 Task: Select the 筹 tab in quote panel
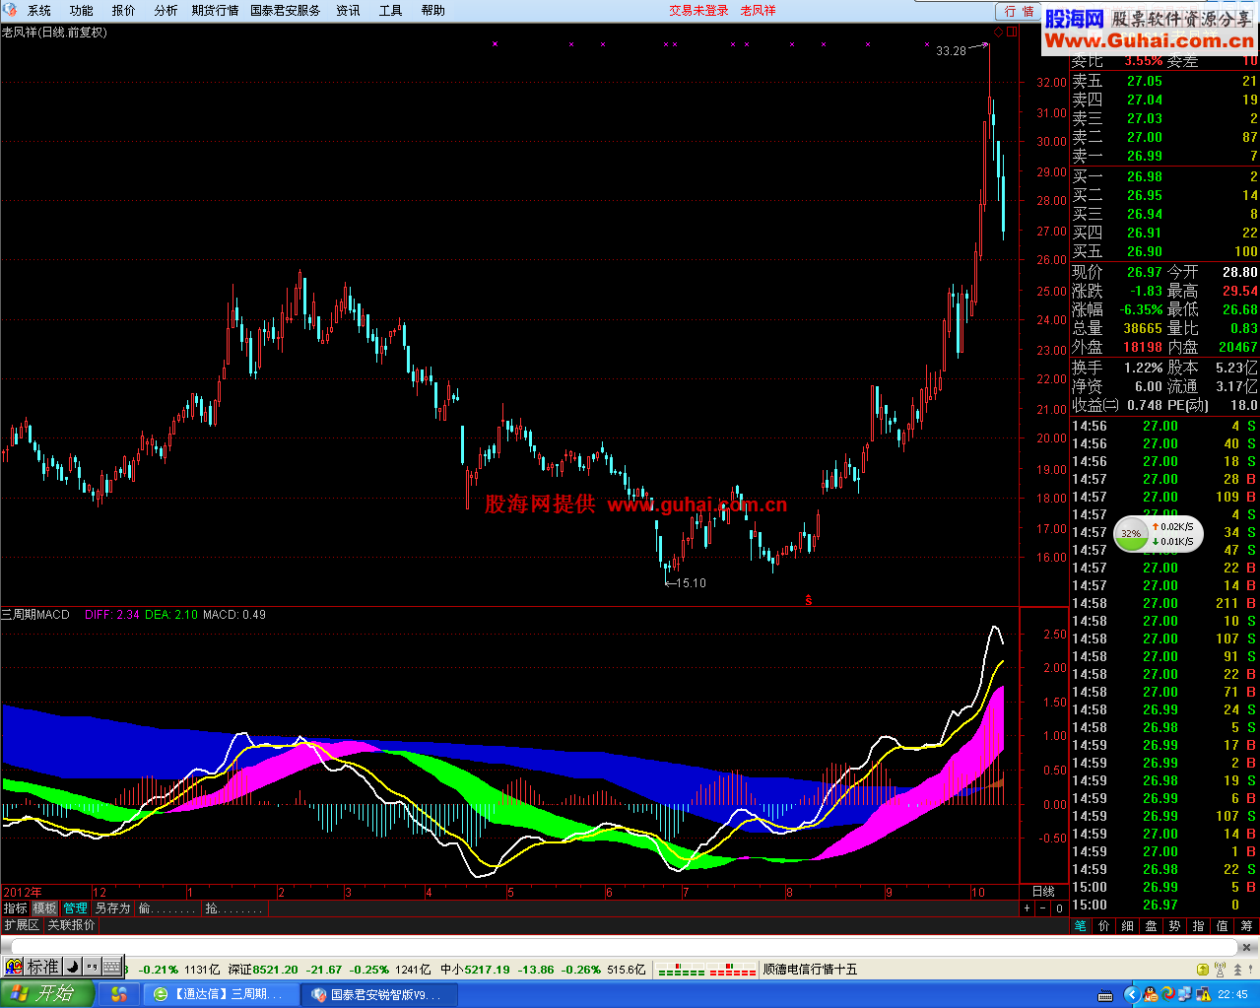(1246, 925)
